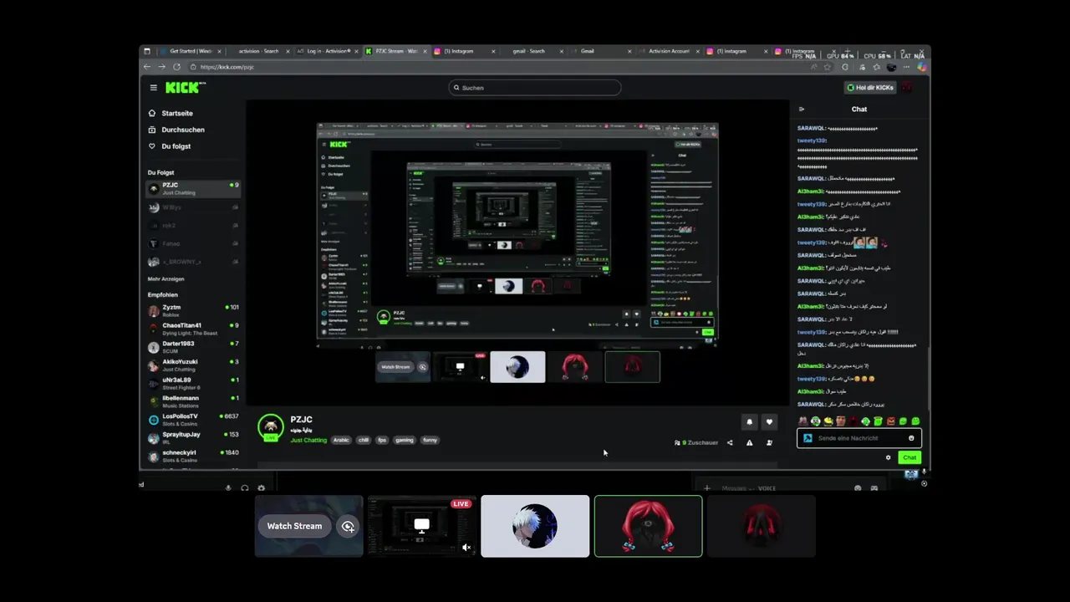This screenshot has height=602, width=1070.
Task: Open LosPollosTV channel in recommended list
Action: click(x=193, y=420)
